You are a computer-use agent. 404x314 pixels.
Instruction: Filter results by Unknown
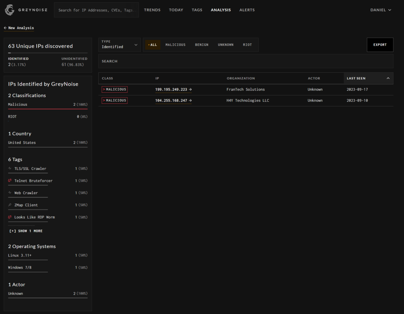point(226,45)
